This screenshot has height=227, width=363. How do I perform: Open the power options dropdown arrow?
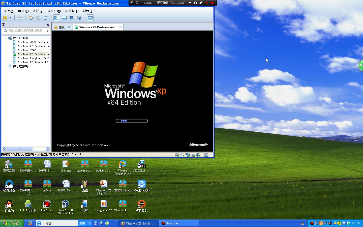[10, 18]
